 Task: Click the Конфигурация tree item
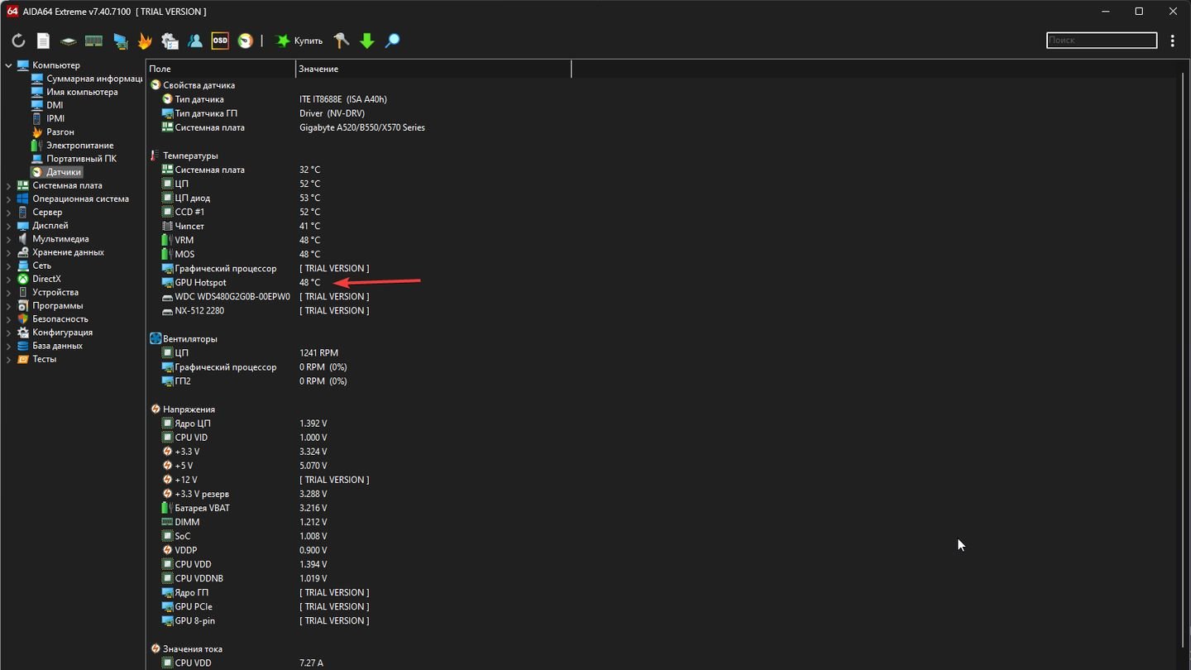point(55,333)
